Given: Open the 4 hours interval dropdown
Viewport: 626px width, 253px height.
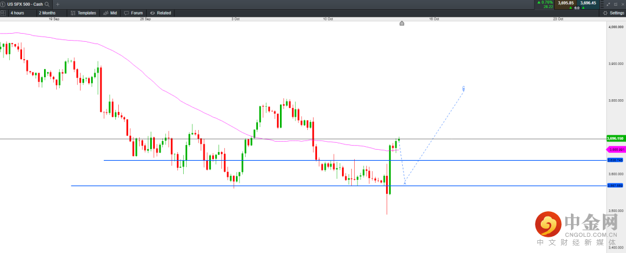Looking at the screenshot, I should 21,12.
